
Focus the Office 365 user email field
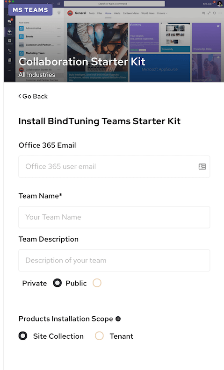tap(114, 167)
